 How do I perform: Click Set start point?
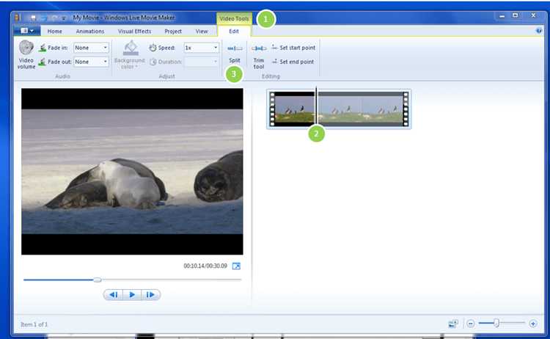(293, 48)
